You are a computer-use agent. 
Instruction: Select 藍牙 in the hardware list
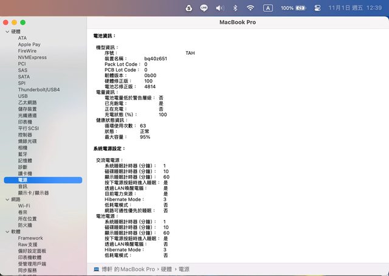coord(22,154)
